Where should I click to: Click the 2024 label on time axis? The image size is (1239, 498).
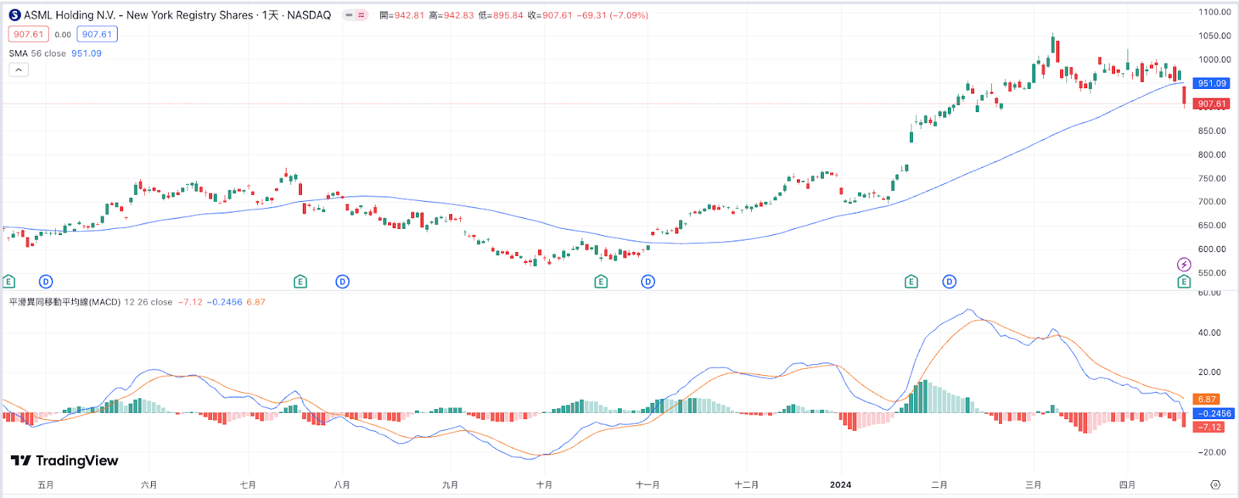[840, 485]
